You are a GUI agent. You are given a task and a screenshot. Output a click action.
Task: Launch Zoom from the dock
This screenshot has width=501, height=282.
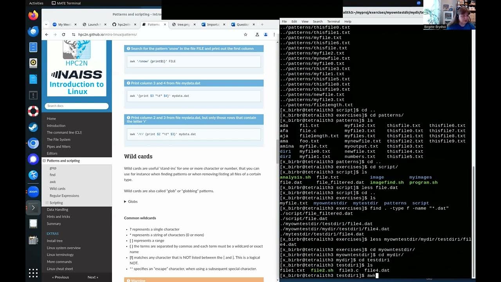(x=33, y=192)
